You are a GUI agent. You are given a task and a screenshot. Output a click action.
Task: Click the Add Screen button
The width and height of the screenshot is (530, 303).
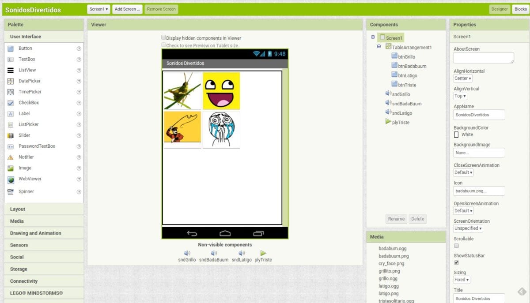127,9
